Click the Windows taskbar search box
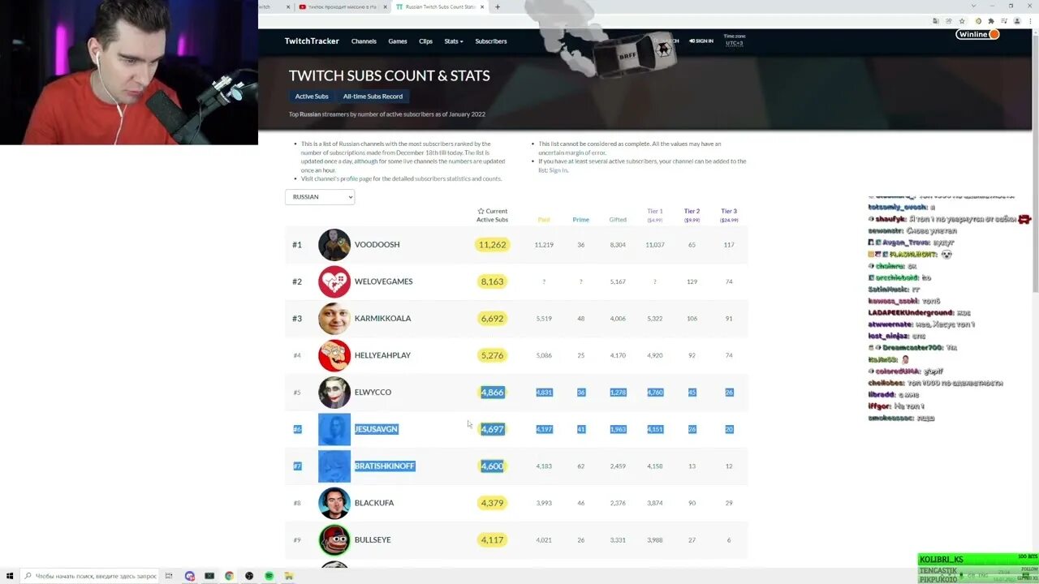This screenshot has width=1039, height=584. [x=89, y=576]
